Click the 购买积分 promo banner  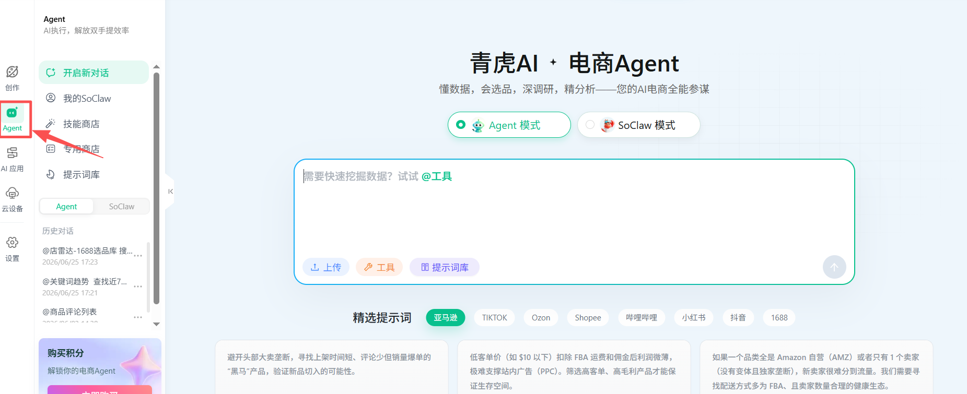(100, 366)
